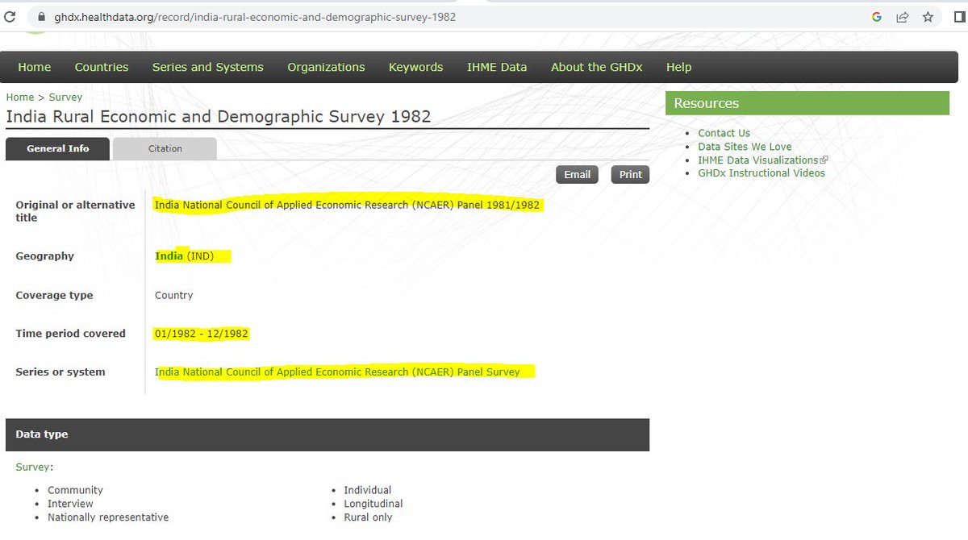The height and width of the screenshot is (540, 968).
Task: Click the share page icon
Action: coord(902,16)
